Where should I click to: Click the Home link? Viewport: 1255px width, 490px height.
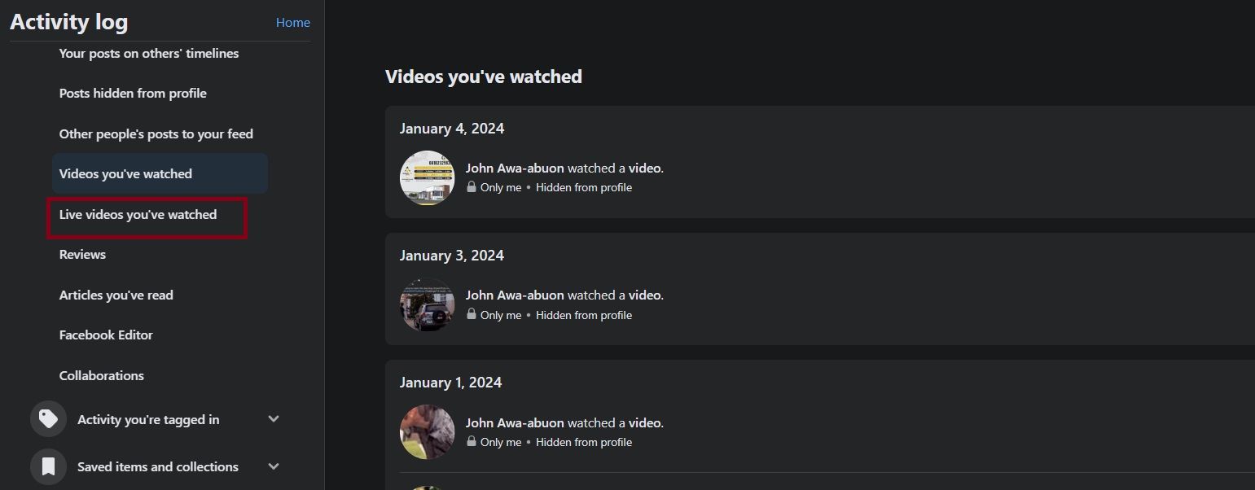pos(292,22)
